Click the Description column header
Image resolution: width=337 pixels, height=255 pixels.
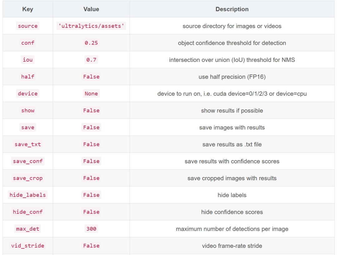pos(232,9)
